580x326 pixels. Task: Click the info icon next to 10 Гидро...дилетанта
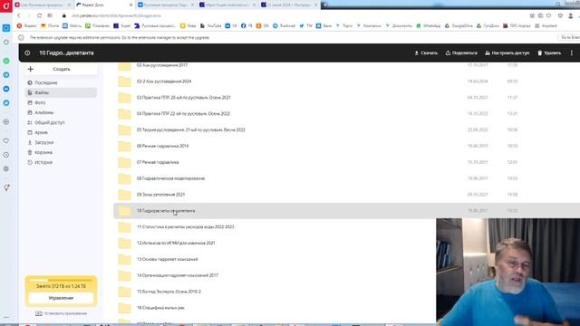click(27, 53)
